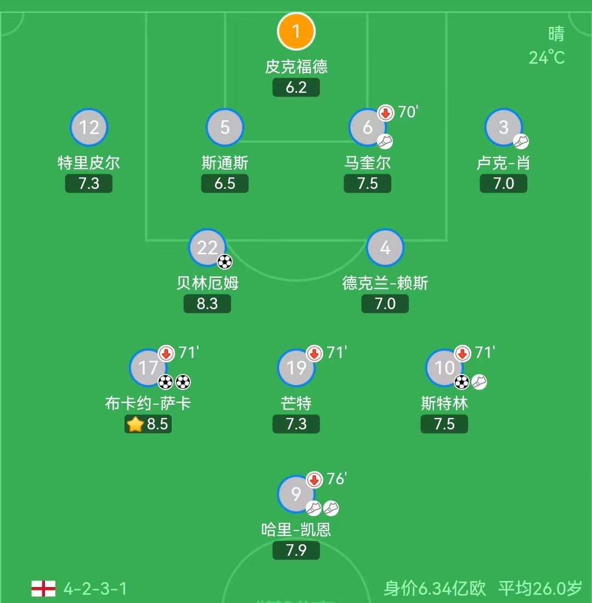Click the goal ball icon on 贝林厄姆
The image size is (592, 603).
(224, 261)
